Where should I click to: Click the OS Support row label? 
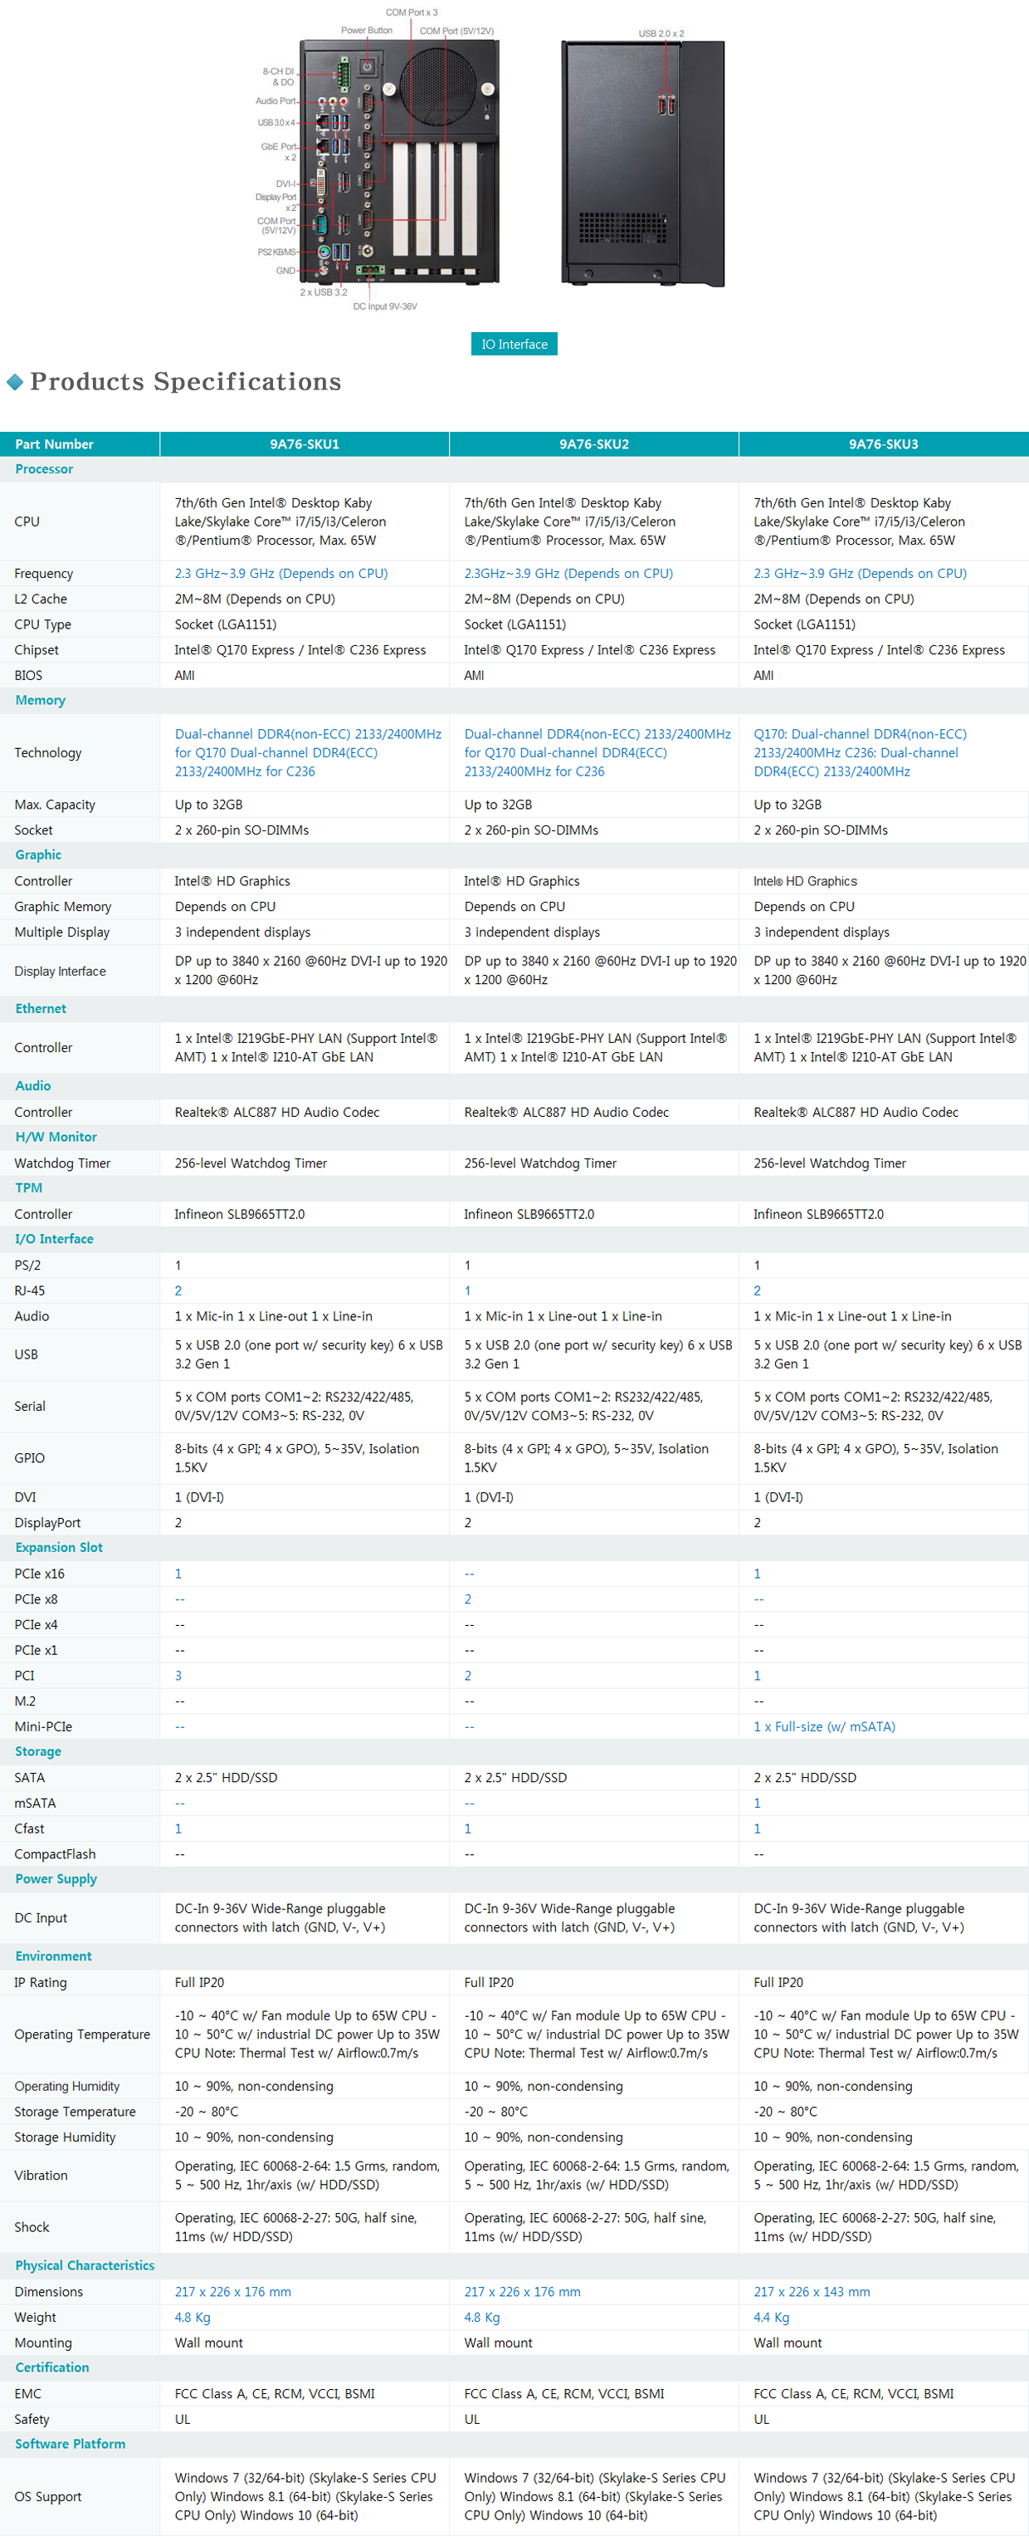(x=47, y=2498)
